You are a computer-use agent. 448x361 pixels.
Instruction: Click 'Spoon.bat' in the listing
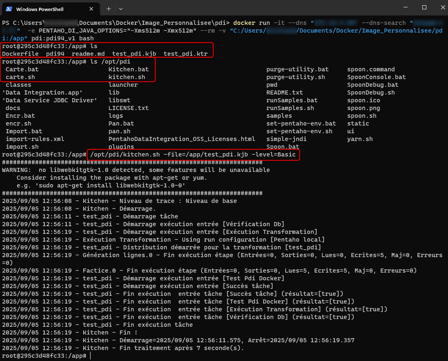(283, 147)
